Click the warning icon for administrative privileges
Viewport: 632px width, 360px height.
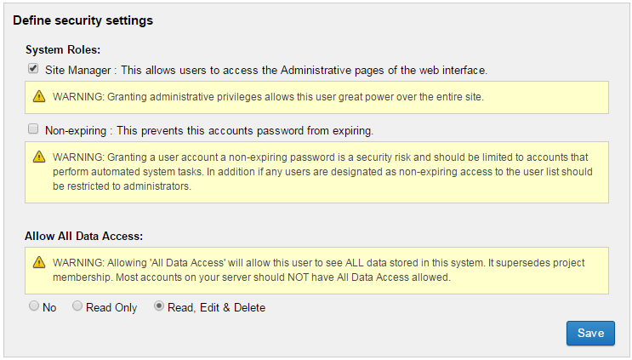pos(38,97)
